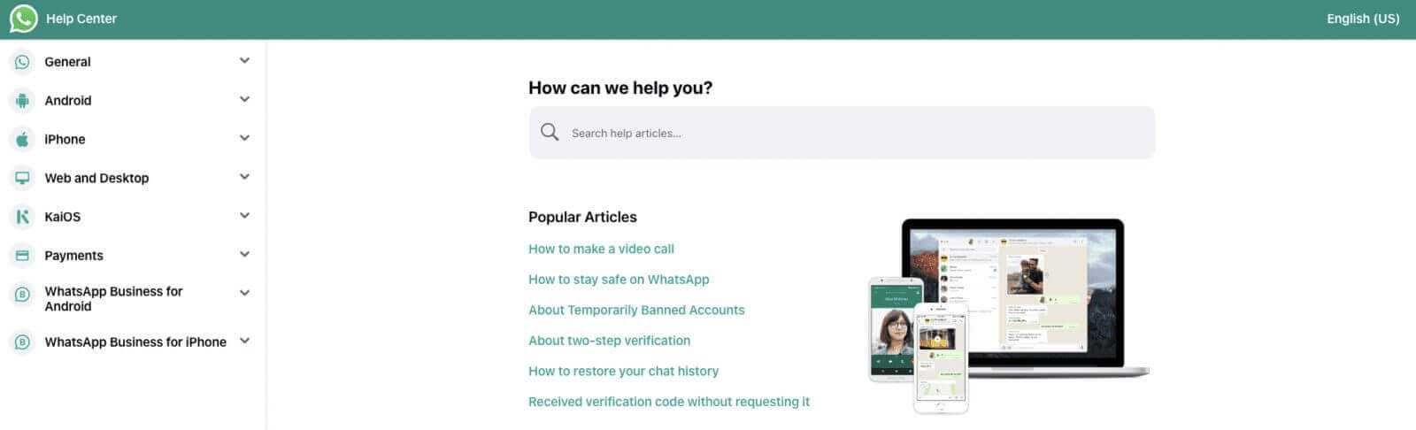
Task: Select WhatsApp Business for iPhone label
Action: coord(135,342)
